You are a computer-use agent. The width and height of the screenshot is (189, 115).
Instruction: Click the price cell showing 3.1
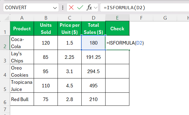[70, 71]
